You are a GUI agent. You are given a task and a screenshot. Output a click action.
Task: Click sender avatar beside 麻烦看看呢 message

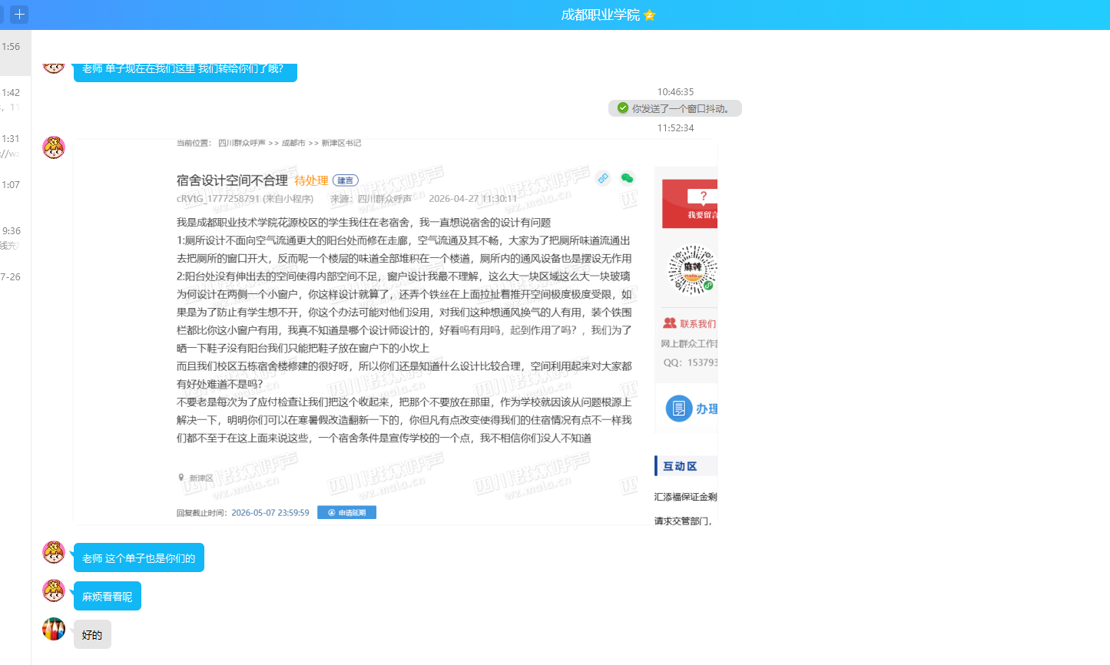tap(54, 591)
